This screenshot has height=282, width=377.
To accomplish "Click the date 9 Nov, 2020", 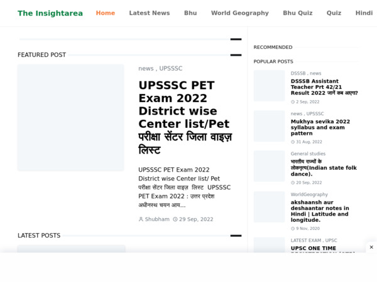I will (x=308, y=229).
